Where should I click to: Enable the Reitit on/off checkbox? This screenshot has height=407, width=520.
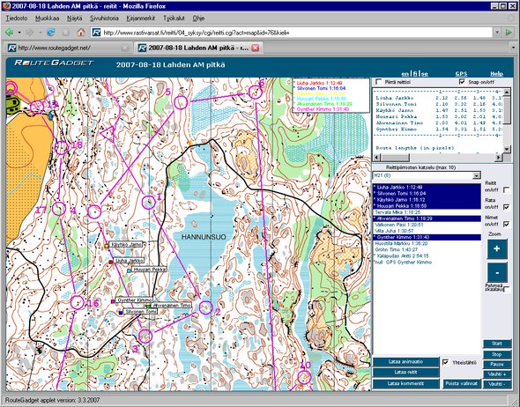(x=506, y=190)
